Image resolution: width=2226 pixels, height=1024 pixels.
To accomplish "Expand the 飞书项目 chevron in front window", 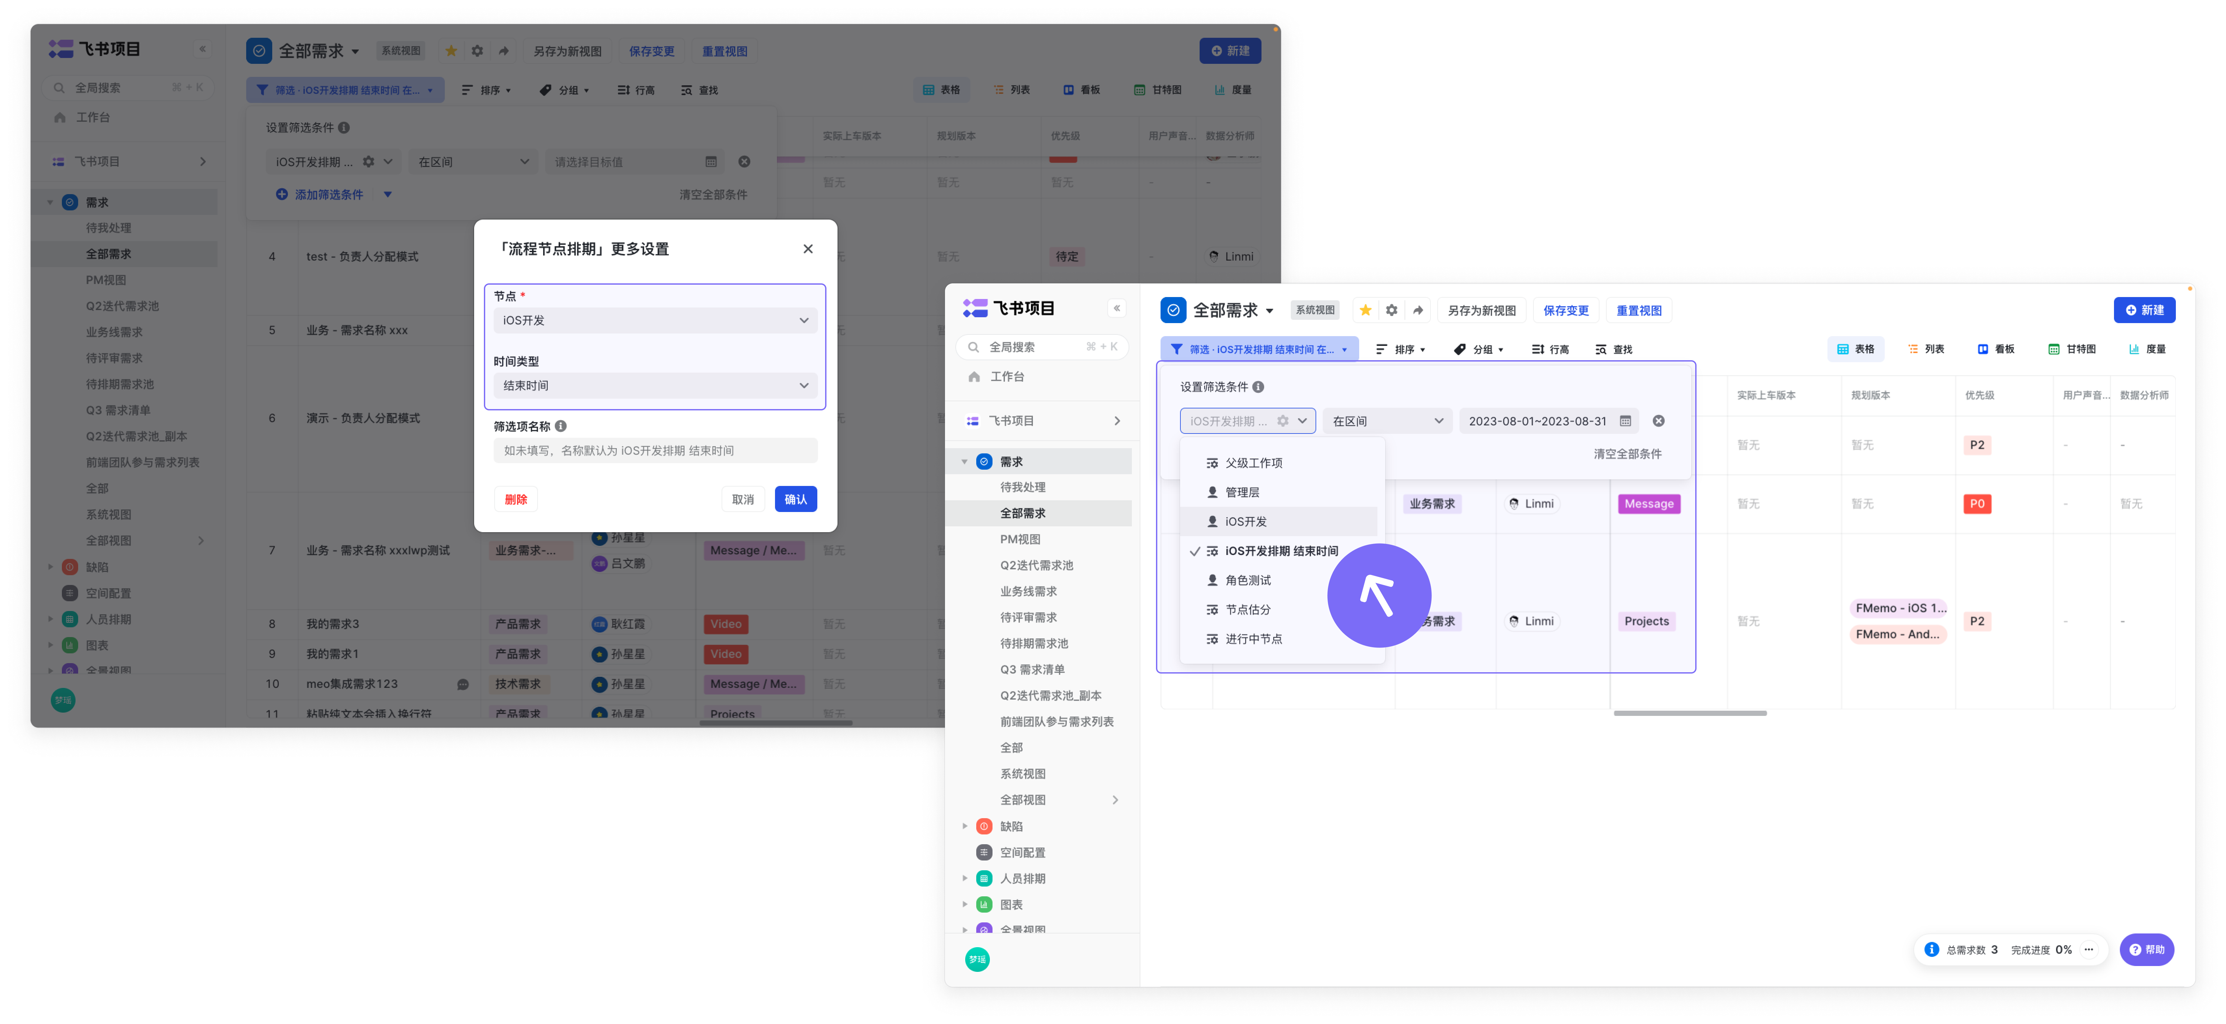I will (1117, 421).
